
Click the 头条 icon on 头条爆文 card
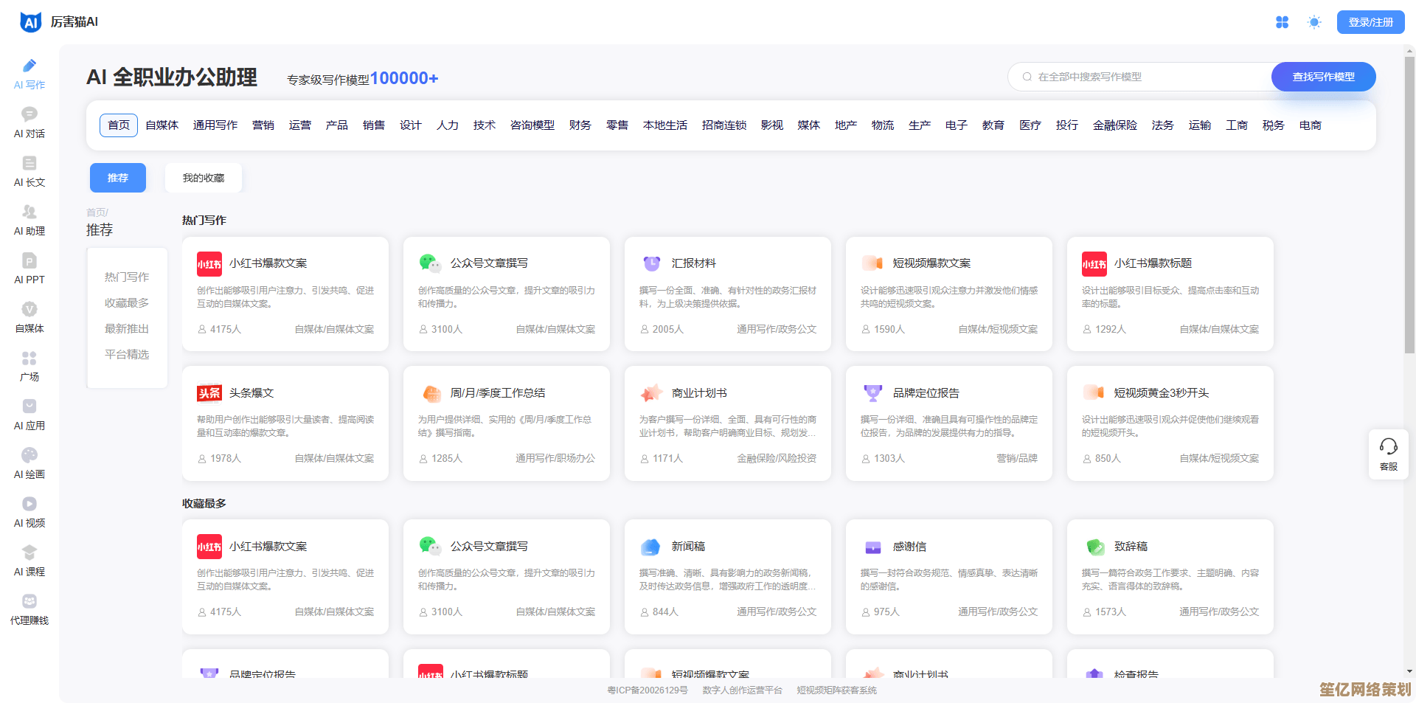pos(209,393)
